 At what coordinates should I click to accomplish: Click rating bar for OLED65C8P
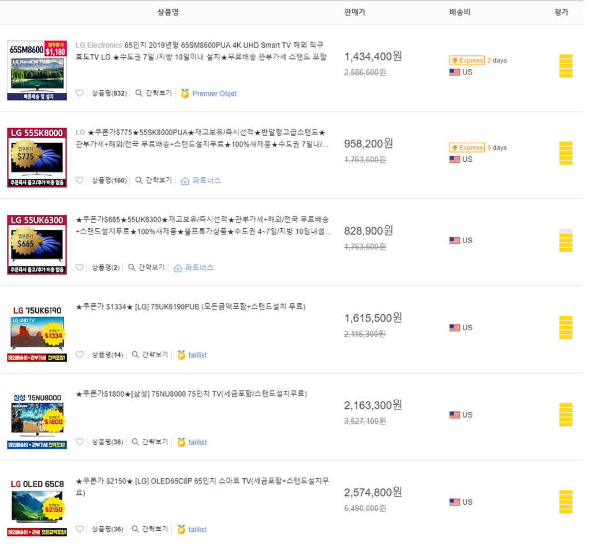(566, 502)
